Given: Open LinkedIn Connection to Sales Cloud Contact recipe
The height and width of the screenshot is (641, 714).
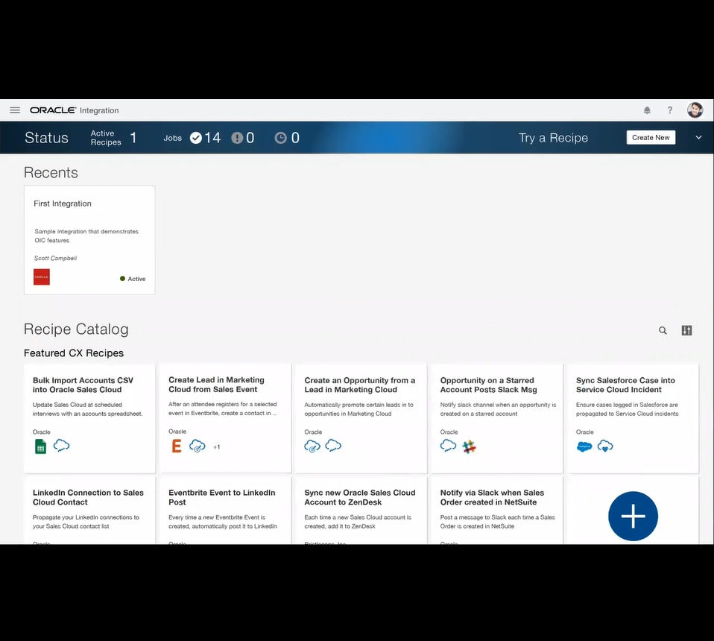Looking at the screenshot, I should pyautogui.click(x=89, y=511).
